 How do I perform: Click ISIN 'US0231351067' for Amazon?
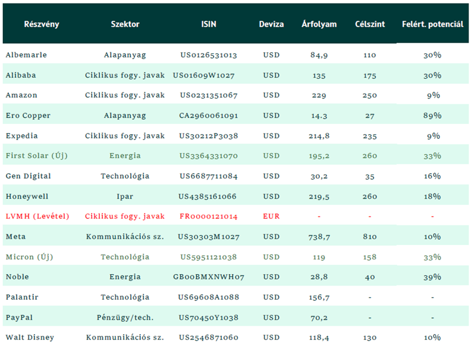(x=209, y=96)
